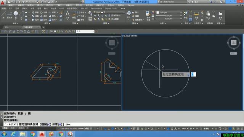Click the Move tool in Modify panel
The height and width of the screenshot is (137, 244).
(35, 13)
